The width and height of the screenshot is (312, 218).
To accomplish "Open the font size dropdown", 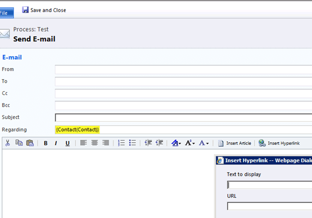I will (190, 143).
